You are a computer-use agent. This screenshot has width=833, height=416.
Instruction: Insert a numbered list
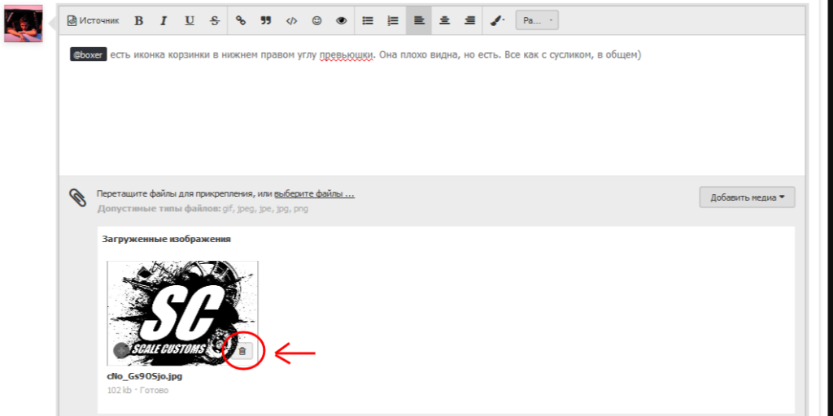pos(393,20)
